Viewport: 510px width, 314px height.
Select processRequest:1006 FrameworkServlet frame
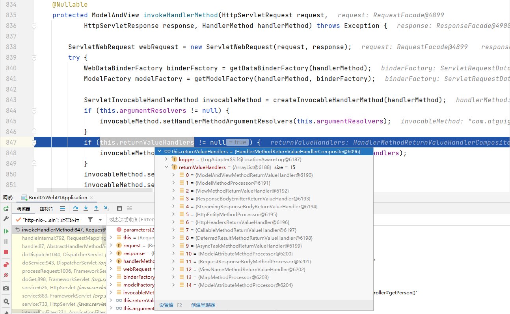59,271
